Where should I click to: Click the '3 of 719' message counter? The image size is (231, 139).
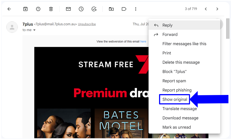(191, 9)
